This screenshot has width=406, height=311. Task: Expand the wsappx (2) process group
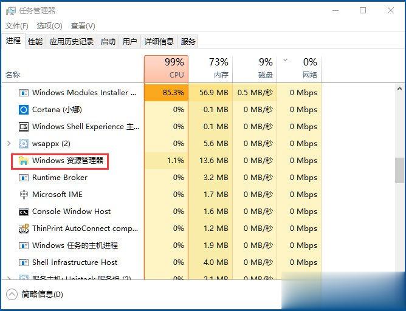pyautogui.click(x=9, y=143)
